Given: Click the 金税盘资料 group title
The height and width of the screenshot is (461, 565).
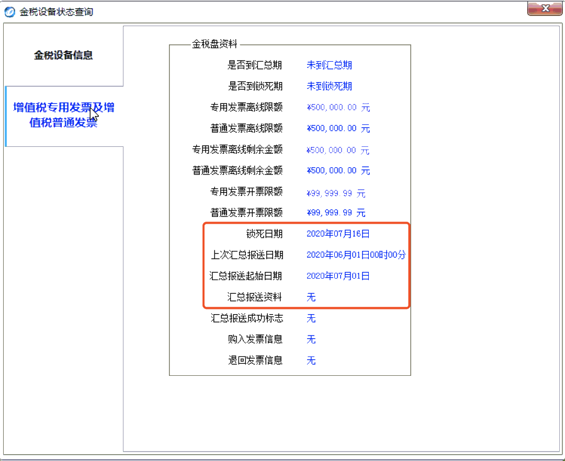Looking at the screenshot, I should [x=215, y=44].
